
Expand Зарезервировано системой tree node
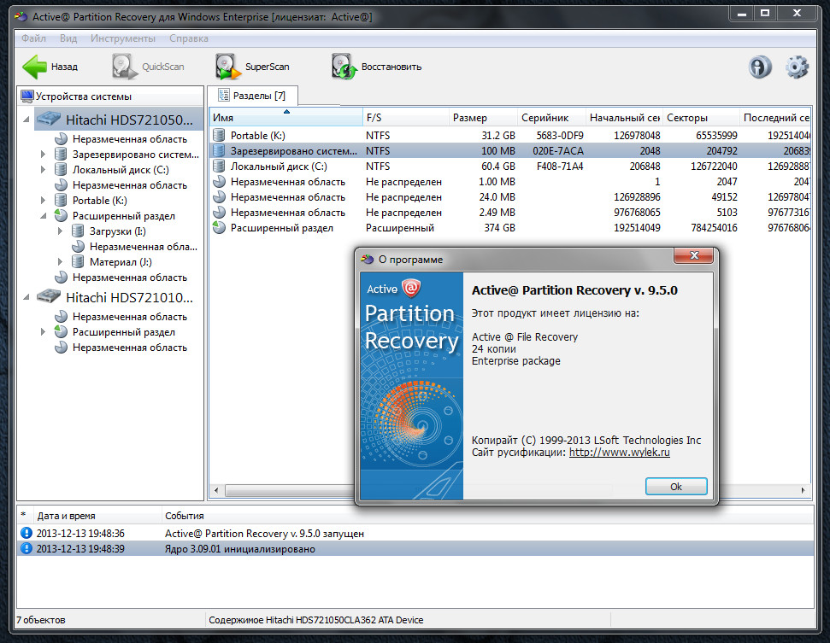coord(43,155)
